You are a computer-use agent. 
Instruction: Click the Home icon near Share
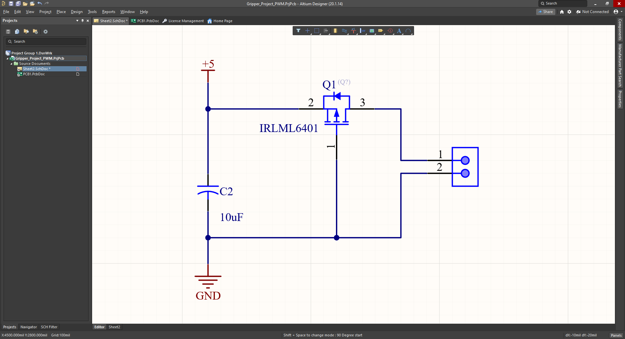(562, 12)
